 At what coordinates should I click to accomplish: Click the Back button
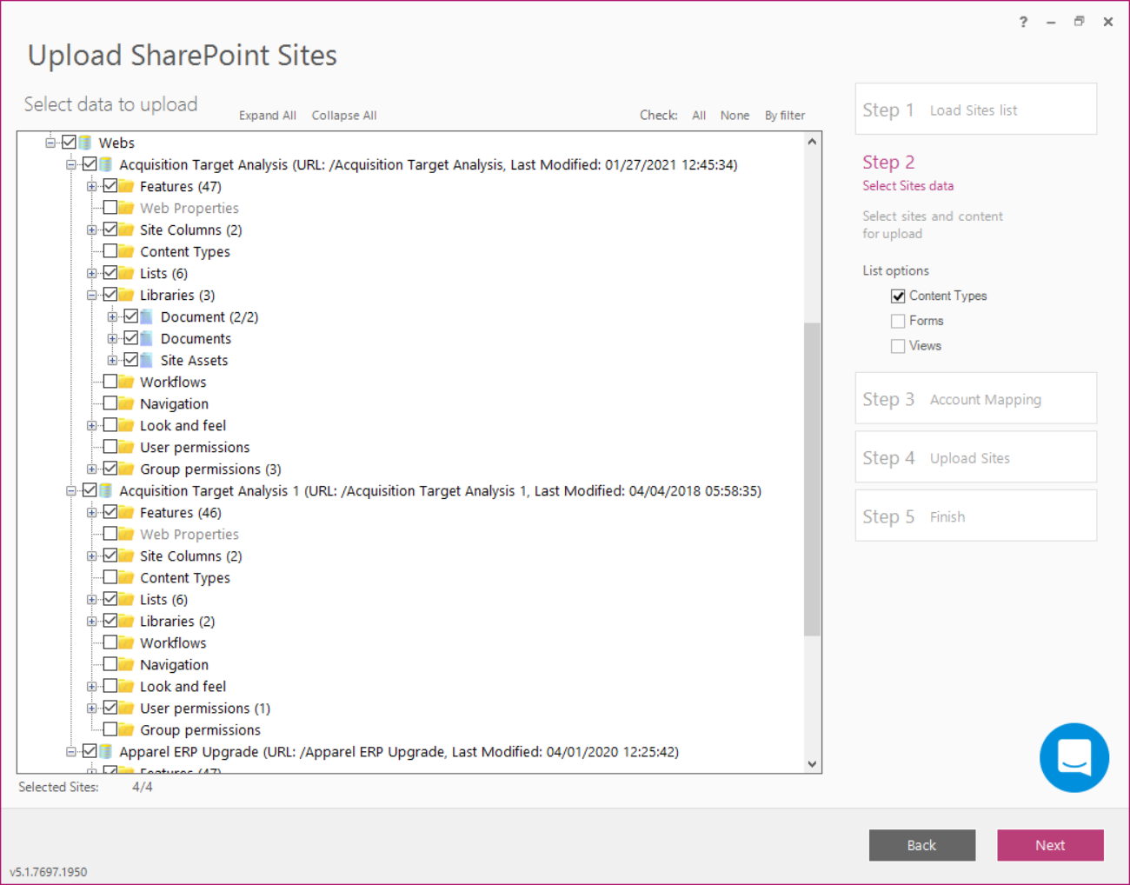tap(922, 845)
